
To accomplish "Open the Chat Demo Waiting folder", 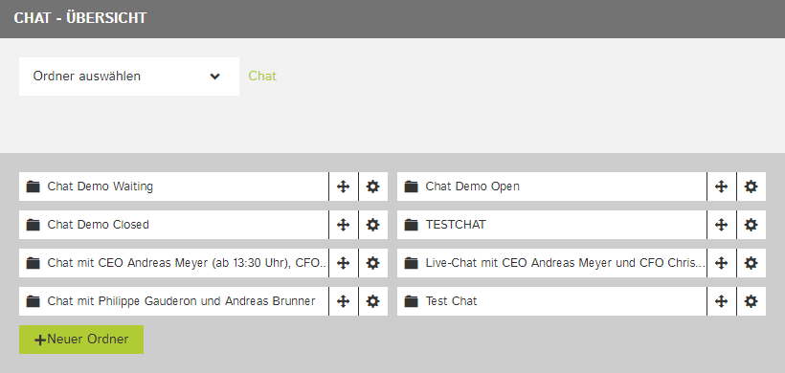I will click(x=173, y=186).
